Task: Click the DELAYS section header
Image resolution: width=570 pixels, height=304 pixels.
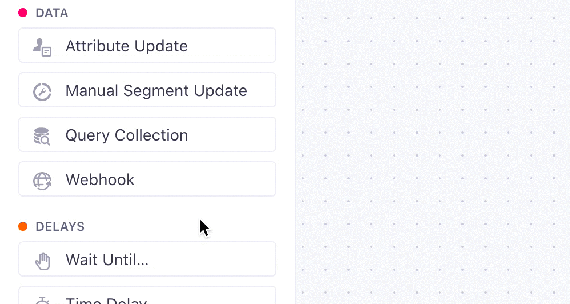Action: (60, 227)
